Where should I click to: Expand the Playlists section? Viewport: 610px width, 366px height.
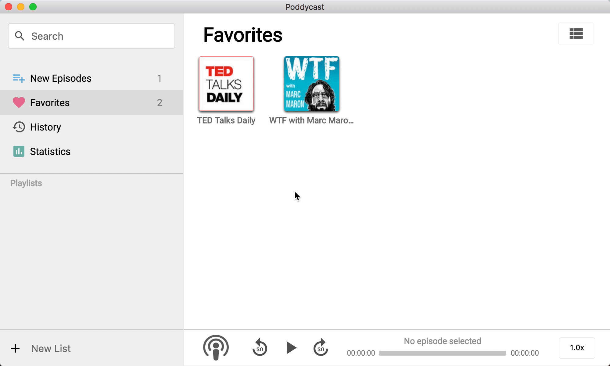[26, 183]
